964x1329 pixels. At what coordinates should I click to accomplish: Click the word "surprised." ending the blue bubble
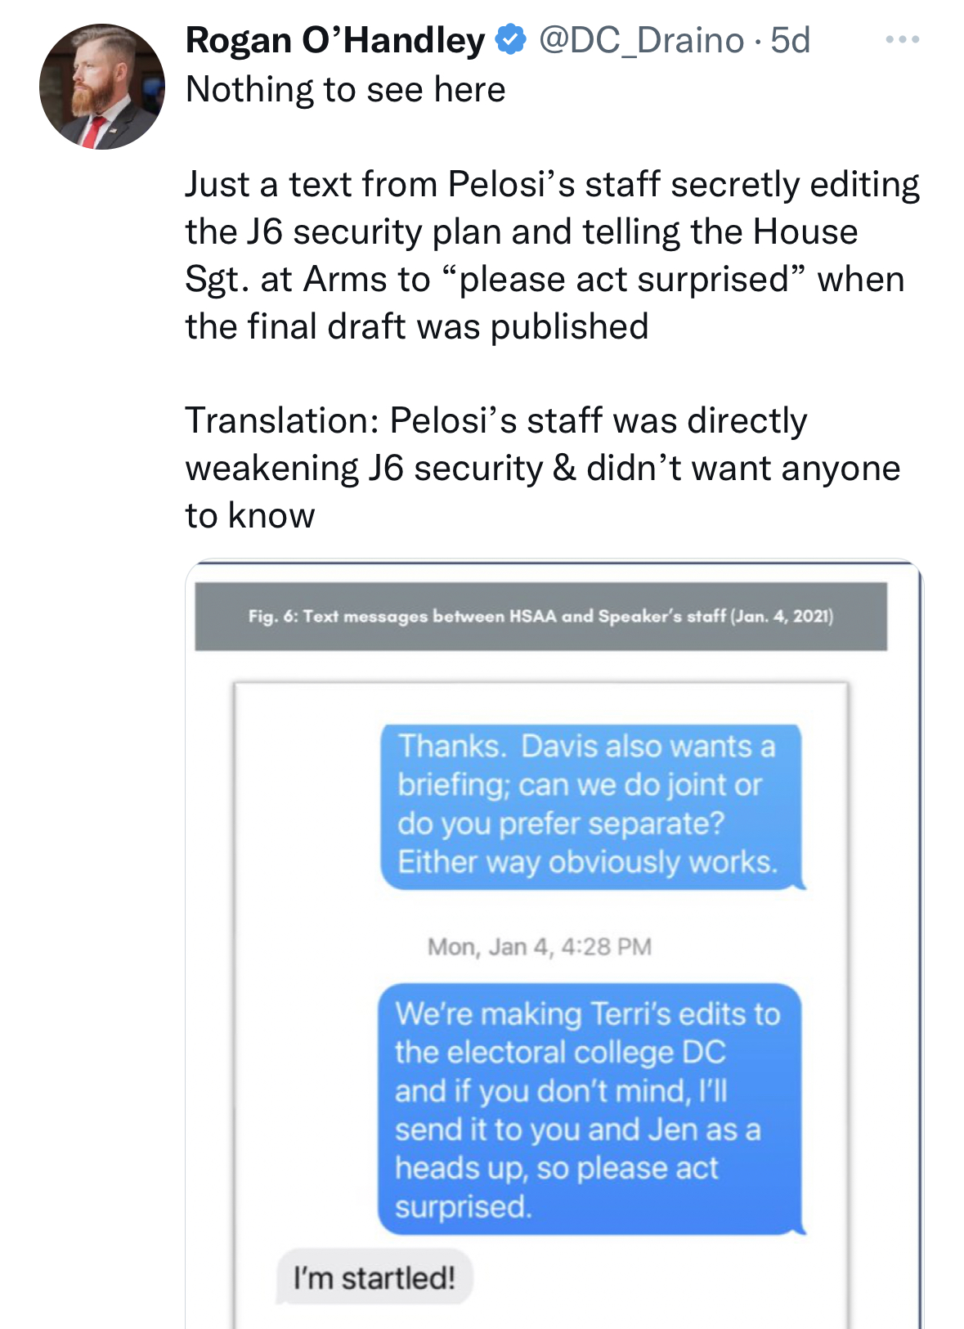463,1206
